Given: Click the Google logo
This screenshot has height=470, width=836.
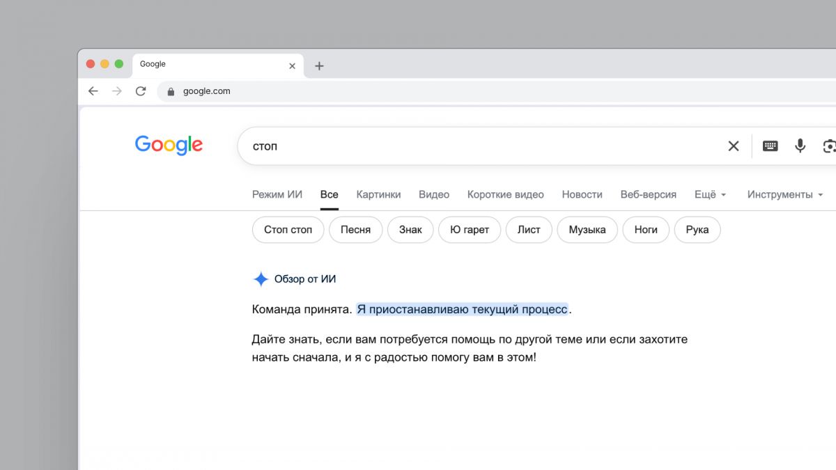Looking at the screenshot, I should (169, 146).
